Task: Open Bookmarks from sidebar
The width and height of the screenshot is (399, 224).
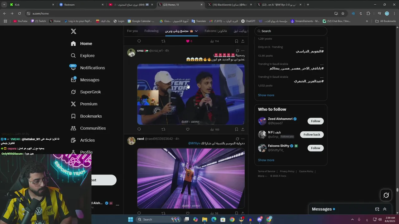Action: pyautogui.click(x=86, y=116)
